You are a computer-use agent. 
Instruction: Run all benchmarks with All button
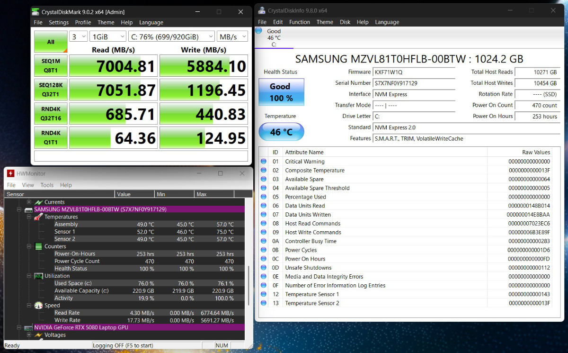coord(51,42)
